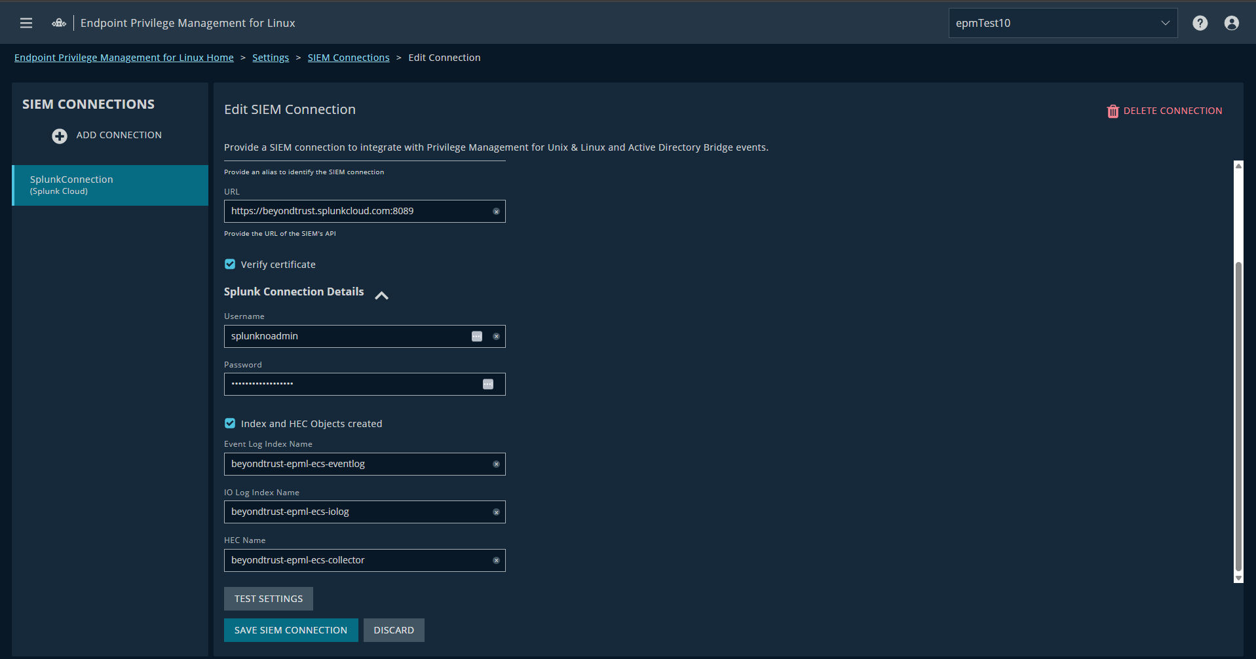Open the Settings breadcrumb link
Viewport: 1256px width, 659px height.
click(x=271, y=58)
